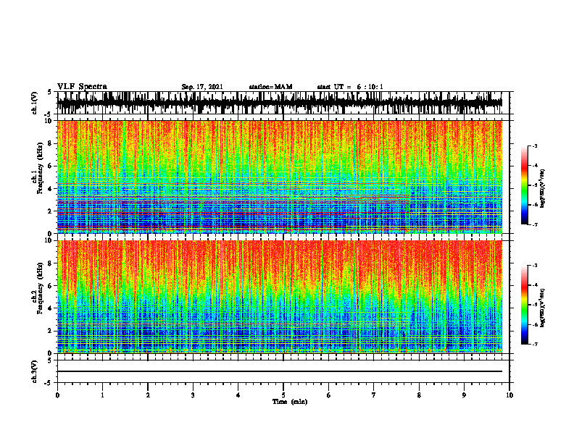Image resolution: width=574 pixels, height=443 pixels.
Task: Click the time axis tick label "10"
Action: (x=509, y=395)
